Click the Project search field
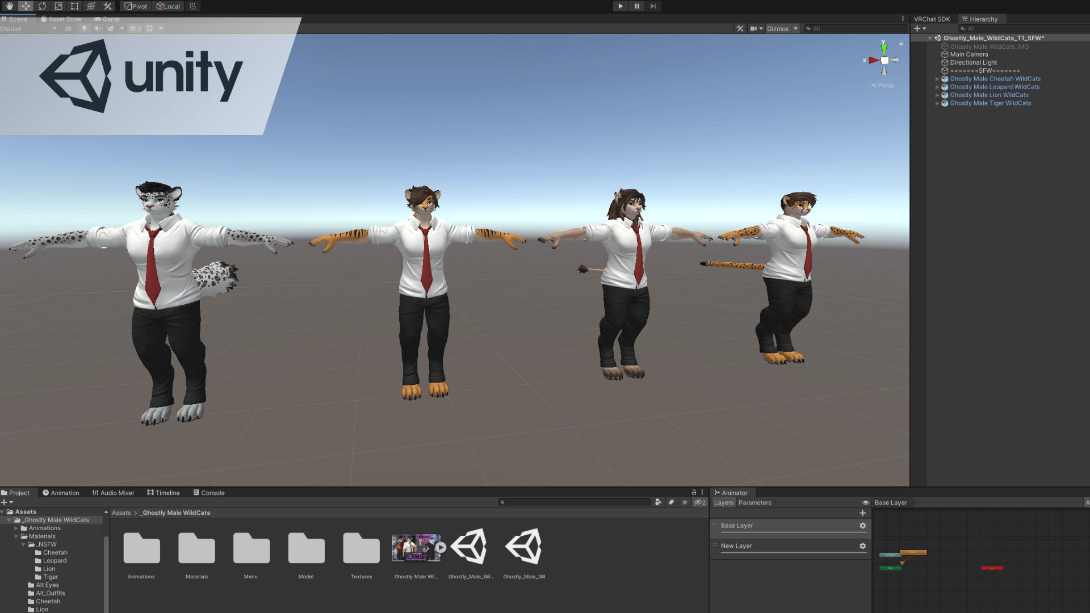This screenshot has width=1090, height=613. pos(575,502)
